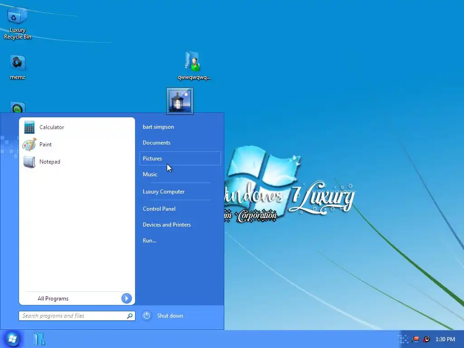Select the partially hidden green desktop icon
The width and height of the screenshot is (464, 348).
tap(18, 107)
